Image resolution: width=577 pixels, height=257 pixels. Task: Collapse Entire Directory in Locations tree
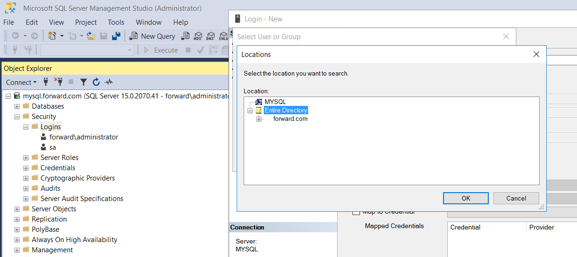pos(250,111)
